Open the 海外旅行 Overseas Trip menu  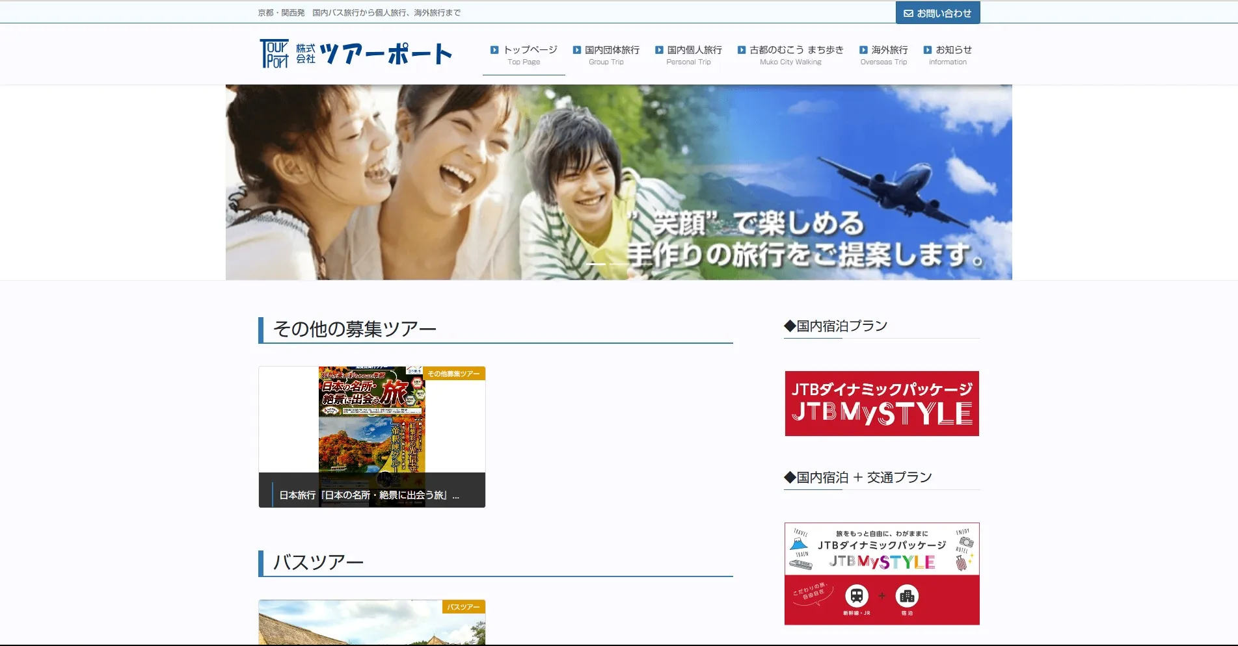tap(883, 55)
